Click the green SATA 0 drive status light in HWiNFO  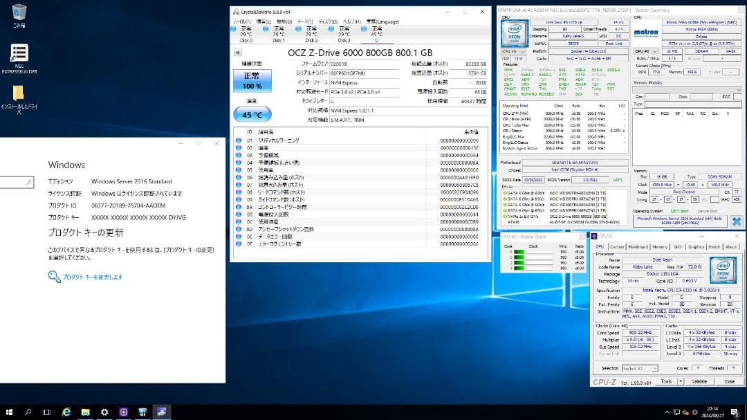505,193
